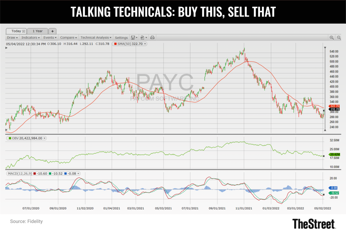Click the 240.00 price axis label
Screen dimensions: 346x233
pyautogui.click(x=334, y=127)
